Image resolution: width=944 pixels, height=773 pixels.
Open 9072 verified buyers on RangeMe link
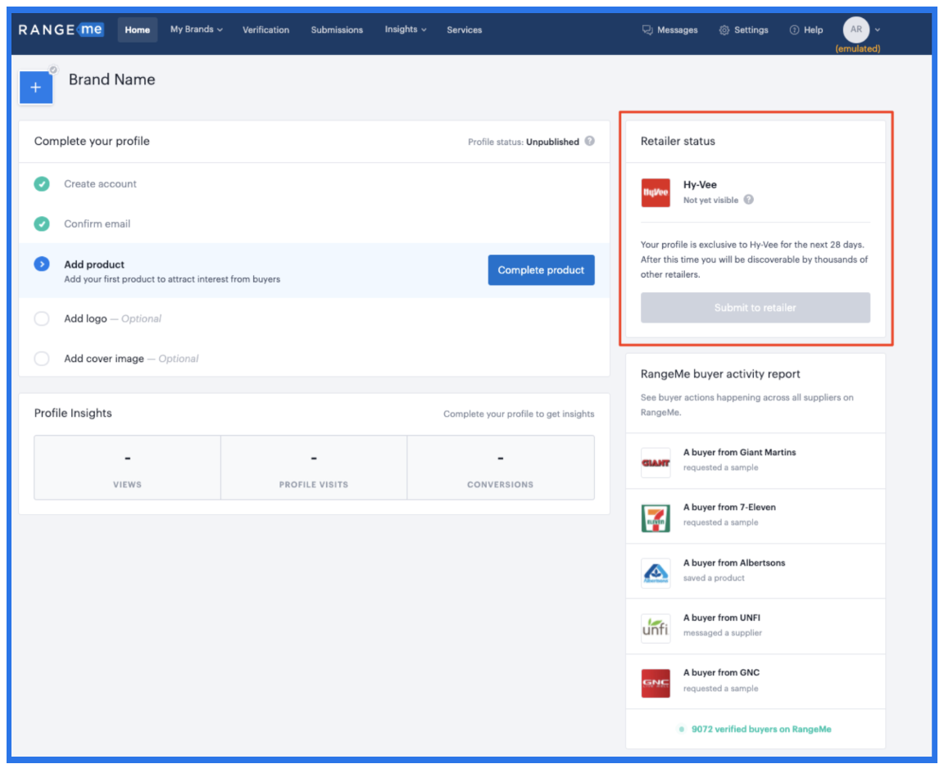coord(761,729)
